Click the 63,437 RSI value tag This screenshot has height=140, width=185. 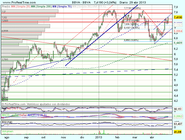click(x=178, y=124)
